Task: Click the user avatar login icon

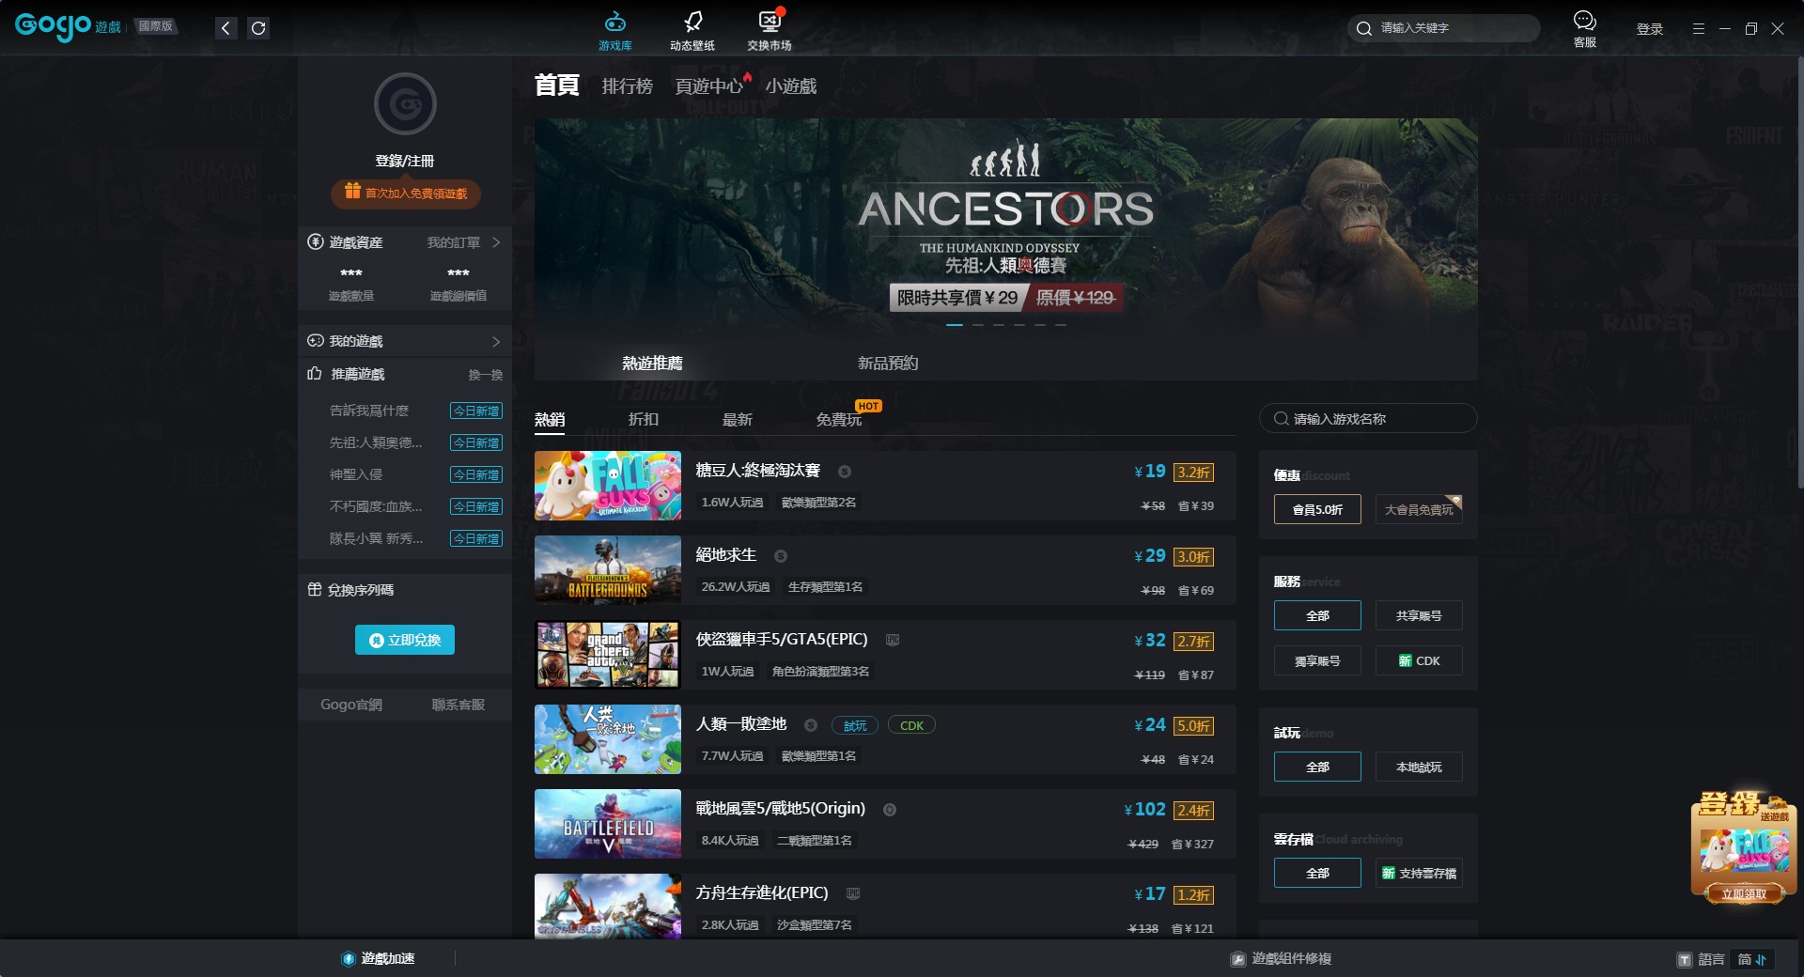Action: point(405,104)
